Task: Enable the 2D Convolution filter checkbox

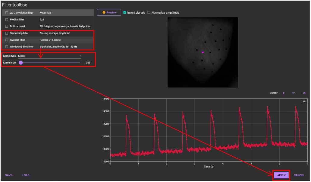Action: click(x=7, y=13)
